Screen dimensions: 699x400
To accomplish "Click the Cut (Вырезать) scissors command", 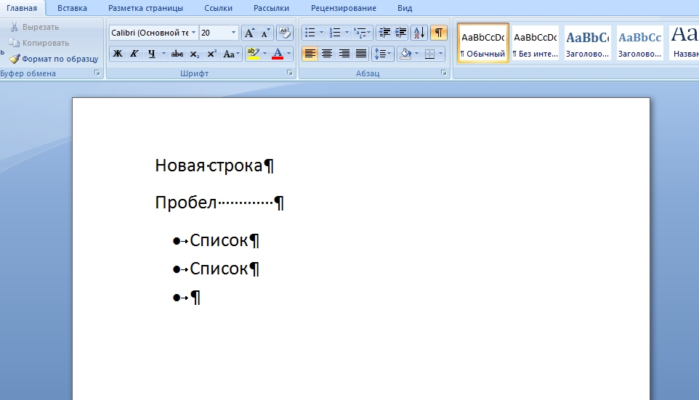I will click(34, 27).
